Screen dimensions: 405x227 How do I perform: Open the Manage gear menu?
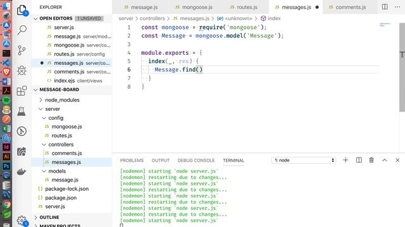[x=22, y=221]
